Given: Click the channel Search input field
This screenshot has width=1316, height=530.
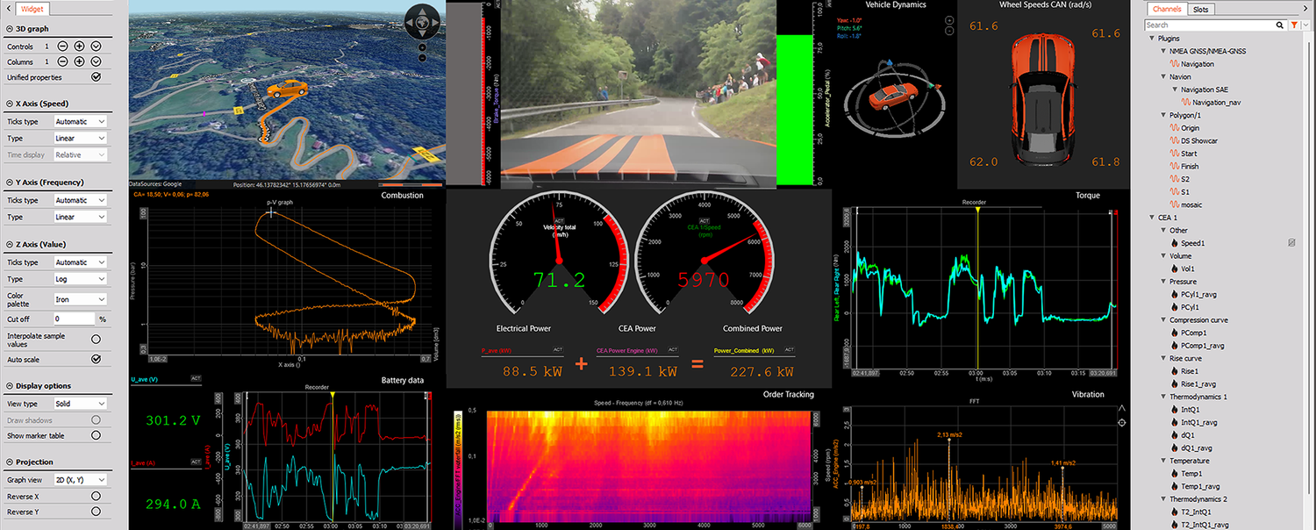Looking at the screenshot, I should pos(1210,25).
